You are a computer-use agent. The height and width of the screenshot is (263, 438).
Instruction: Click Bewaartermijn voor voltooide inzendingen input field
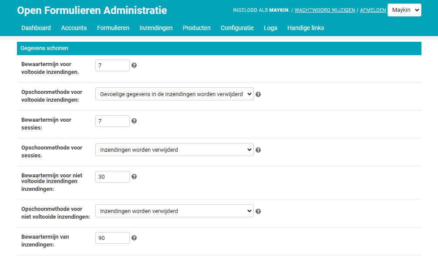point(112,65)
